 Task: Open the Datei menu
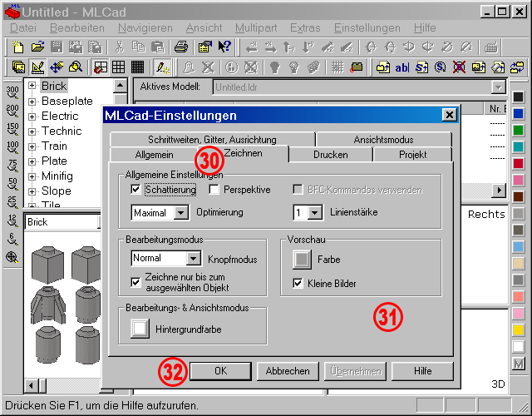click(23, 27)
